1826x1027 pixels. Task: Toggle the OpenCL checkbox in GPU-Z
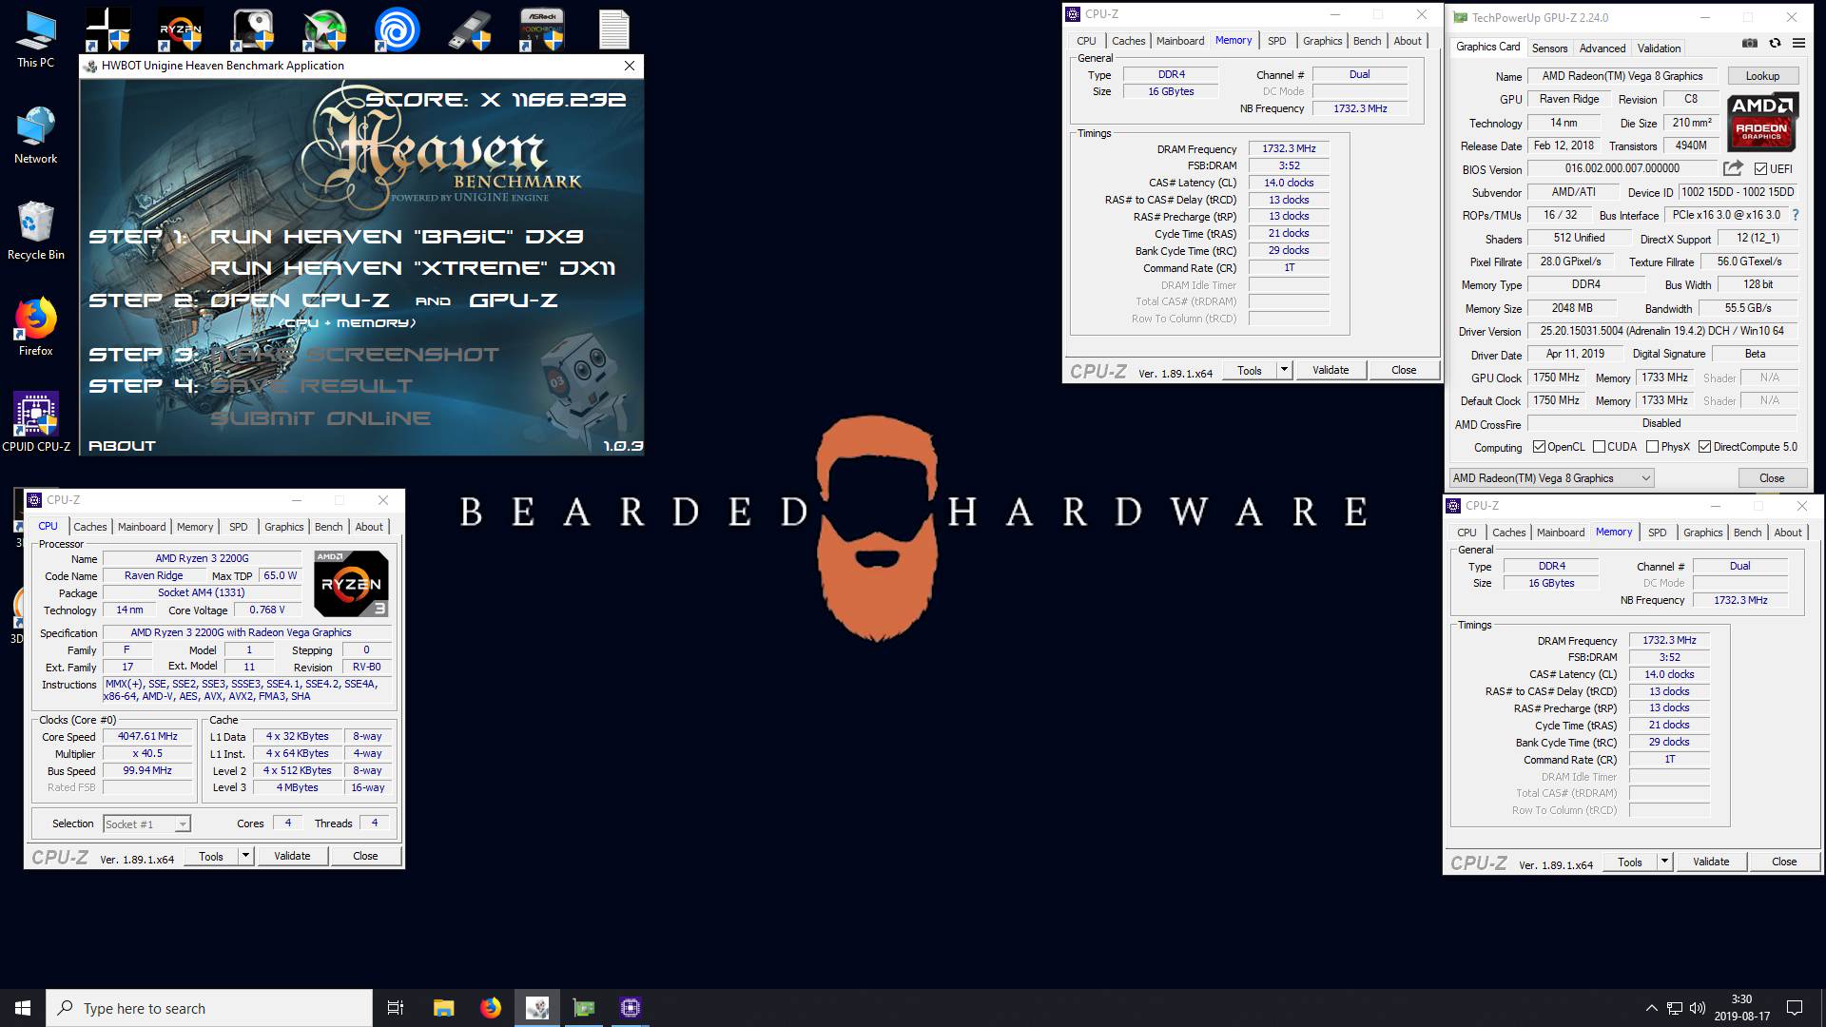tap(1538, 447)
